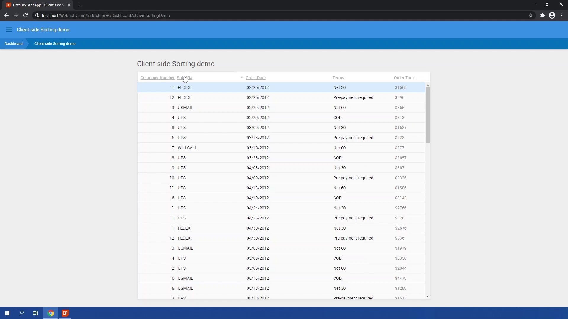Click the browser back arrow
The width and height of the screenshot is (568, 319).
[7, 15]
